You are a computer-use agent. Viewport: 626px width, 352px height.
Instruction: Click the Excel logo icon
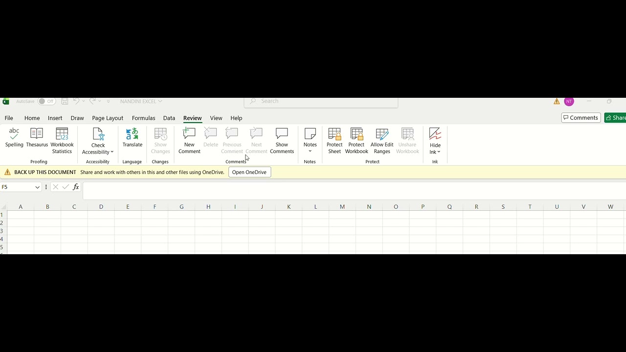pos(6,101)
